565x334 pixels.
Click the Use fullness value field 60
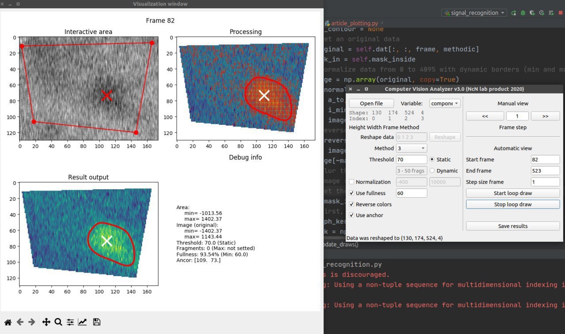[x=411, y=193]
